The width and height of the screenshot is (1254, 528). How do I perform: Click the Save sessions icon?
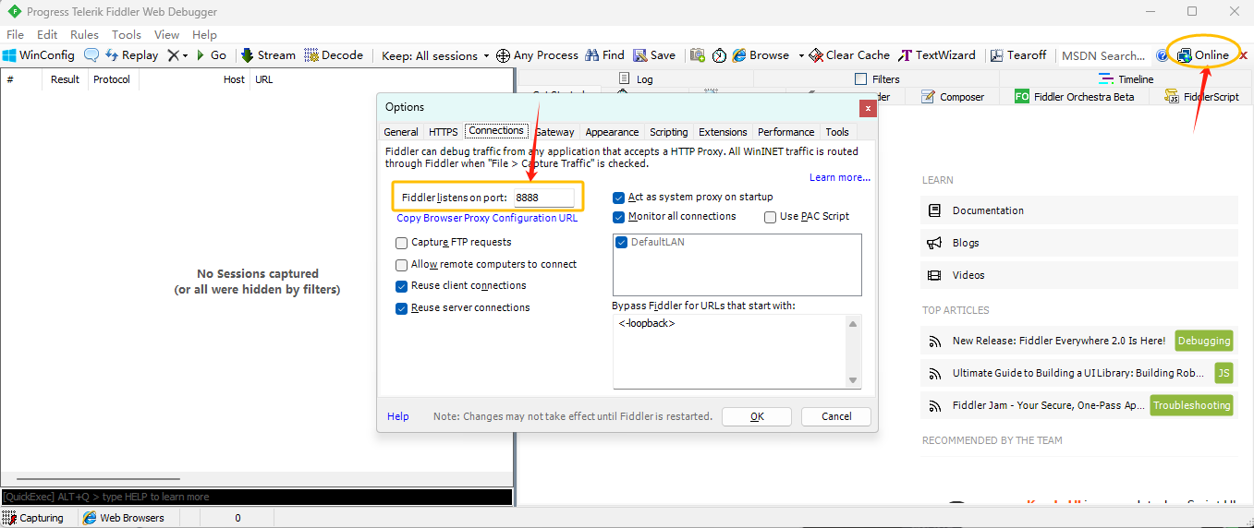[640, 55]
